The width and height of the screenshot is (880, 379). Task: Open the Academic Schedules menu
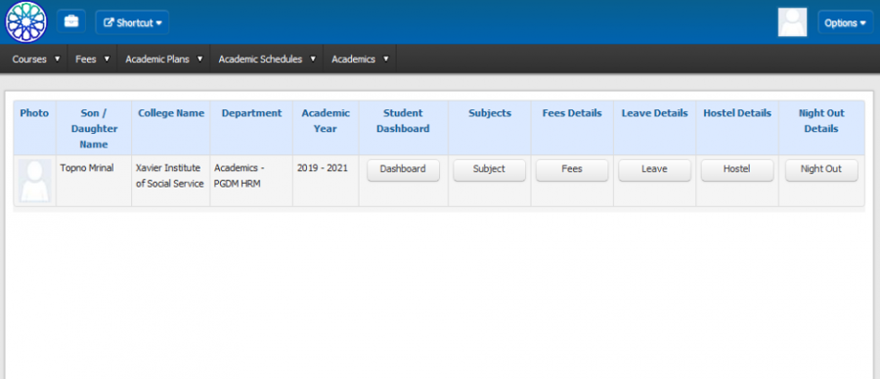click(267, 59)
